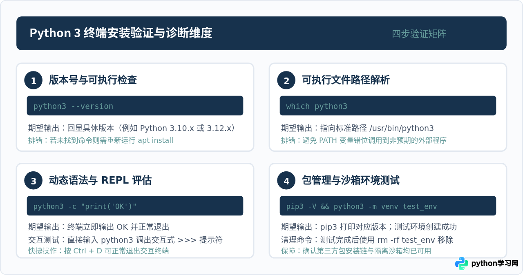The image size is (523, 275).
Task: Click the tip 保障：确认第三方包安装链与隔离沙箱均已可用
Action: (356, 251)
